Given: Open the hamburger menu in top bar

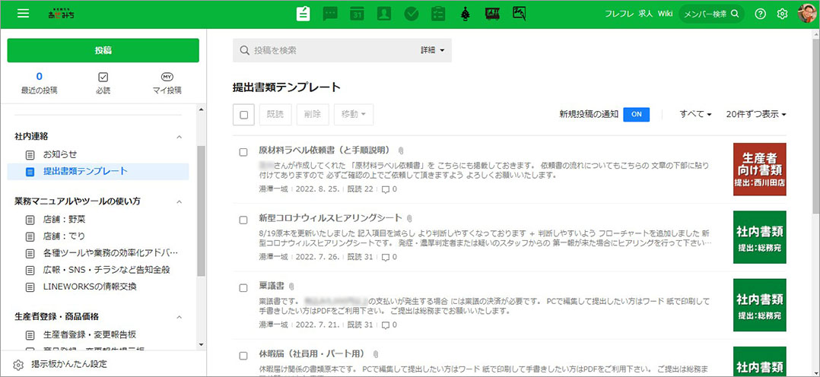Looking at the screenshot, I should coord(22,14).
